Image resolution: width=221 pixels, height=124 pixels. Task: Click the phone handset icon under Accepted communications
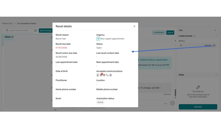point(107,75)
